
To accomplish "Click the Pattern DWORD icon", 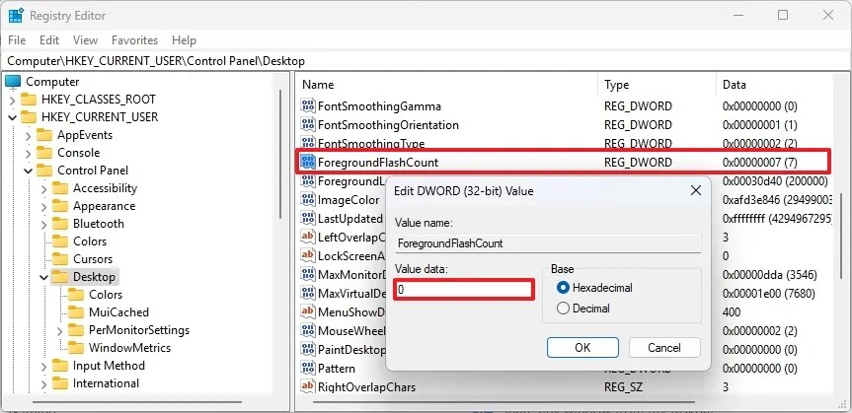I will click(x=308, y=368).
